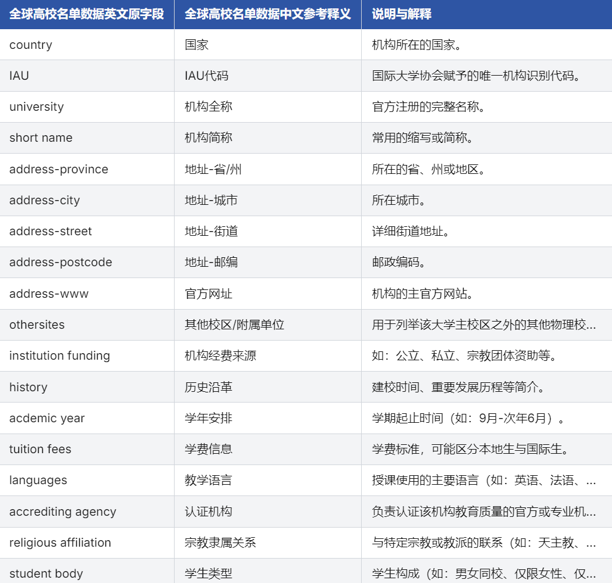This screenshot has height=583, width=612.
Task: Select the 'address-postcode' cell
Action: point(87,262)
